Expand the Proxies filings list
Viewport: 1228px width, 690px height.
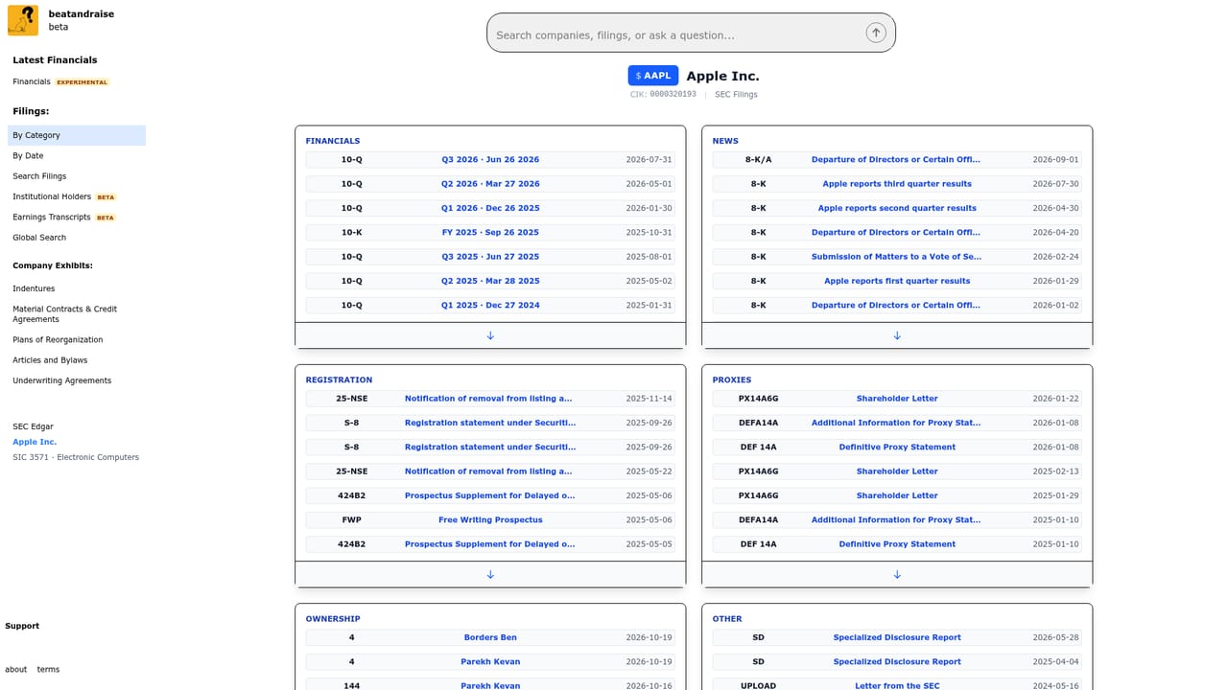pos(897,574)
